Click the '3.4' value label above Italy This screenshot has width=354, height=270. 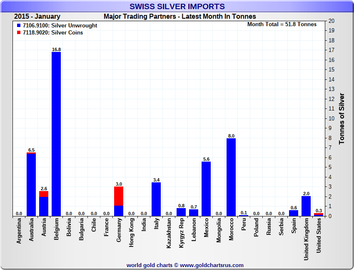(156, 180)
